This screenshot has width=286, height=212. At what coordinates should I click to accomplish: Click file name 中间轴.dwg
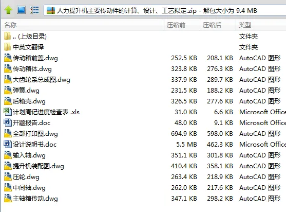(x=29, y=188)
